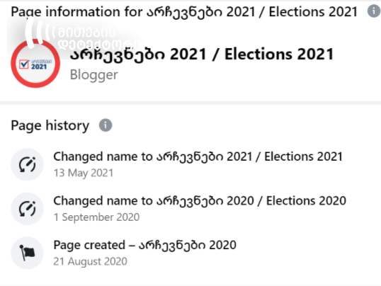Click the info icon beside Page information header
This screenshot has height=286, width=381.
pos(374,11)
